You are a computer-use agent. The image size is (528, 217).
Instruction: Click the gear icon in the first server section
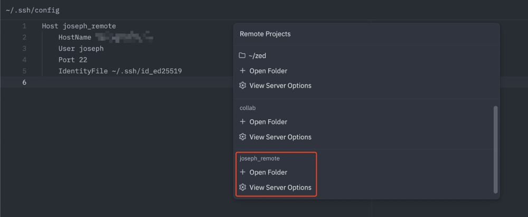242,86
